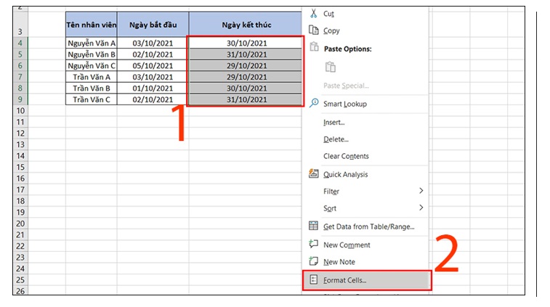This screenshot has height=307, width=550.
Task: Click the Quick Analysis icon
Action: click(314, 174)
